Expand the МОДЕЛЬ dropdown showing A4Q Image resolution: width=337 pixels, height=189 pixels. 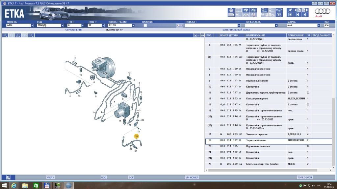click(32, 25)
